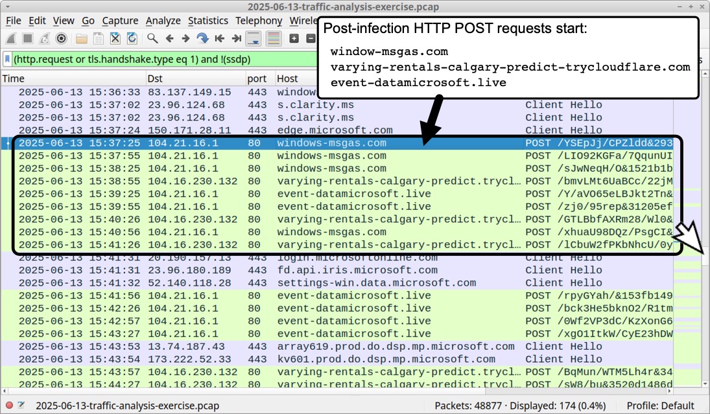The image size is (710, 414).
Task: Click the Save capture file icon
Action: point(99,38)
